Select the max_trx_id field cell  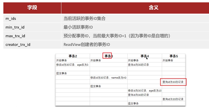click(x=32, y=36)
